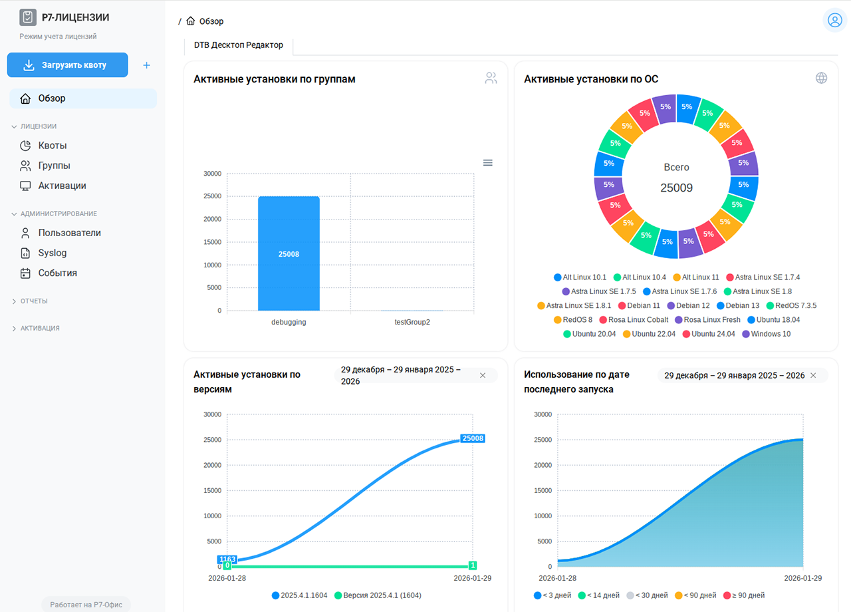
Task: Open the chart hamburger menu icon
Action: pyautogui.click(x=487, y=163)
